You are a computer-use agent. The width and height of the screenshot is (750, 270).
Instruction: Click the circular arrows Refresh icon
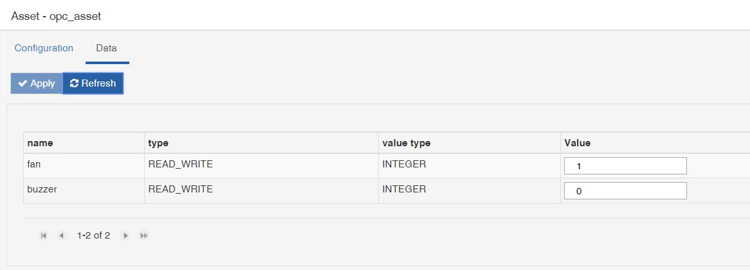click(74, 83)
